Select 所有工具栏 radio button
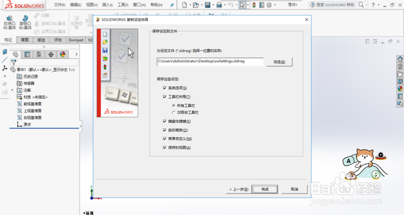Viewport: 404px width, 215px height. click(174, 105)
